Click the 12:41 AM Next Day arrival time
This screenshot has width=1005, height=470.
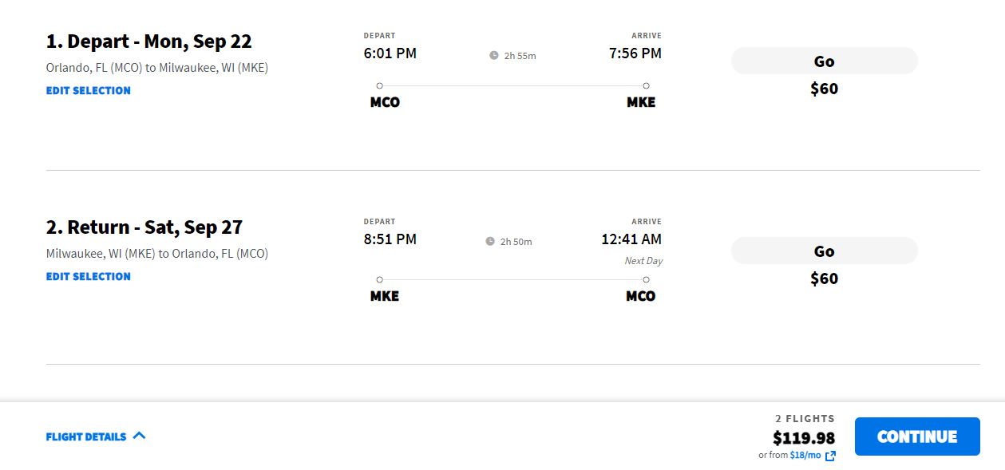(x=631, y=239)
